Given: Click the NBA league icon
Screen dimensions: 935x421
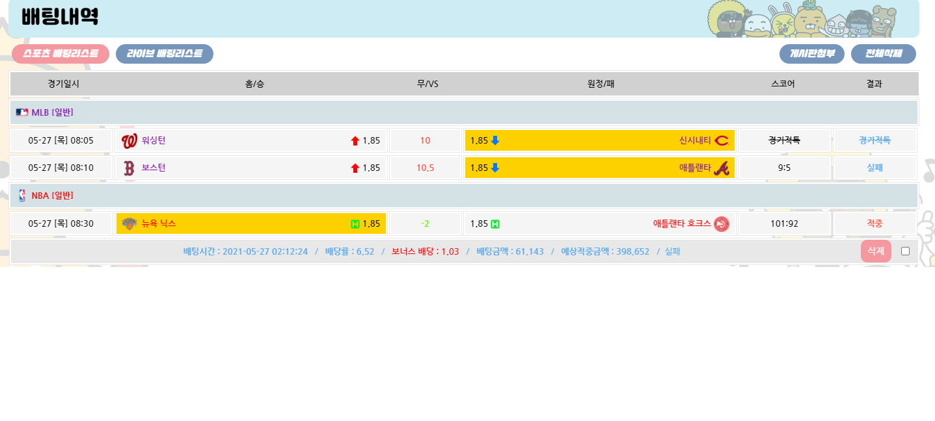Looking at the screenshot, I should pos(22,196).
